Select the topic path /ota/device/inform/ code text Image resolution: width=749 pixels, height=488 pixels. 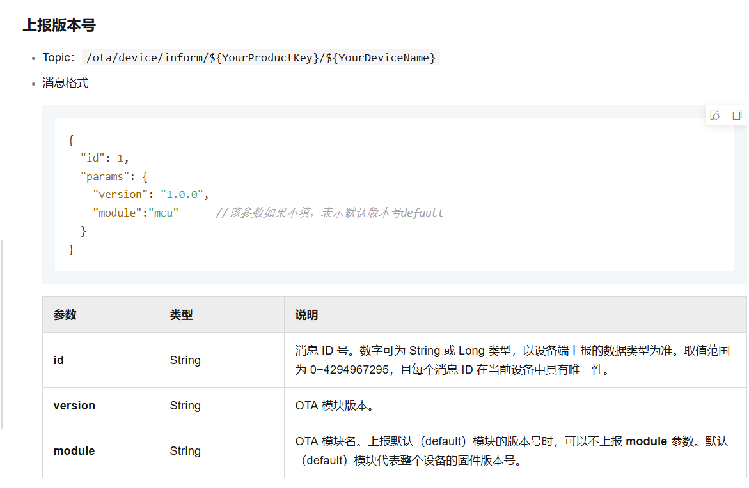coord(261,57)
